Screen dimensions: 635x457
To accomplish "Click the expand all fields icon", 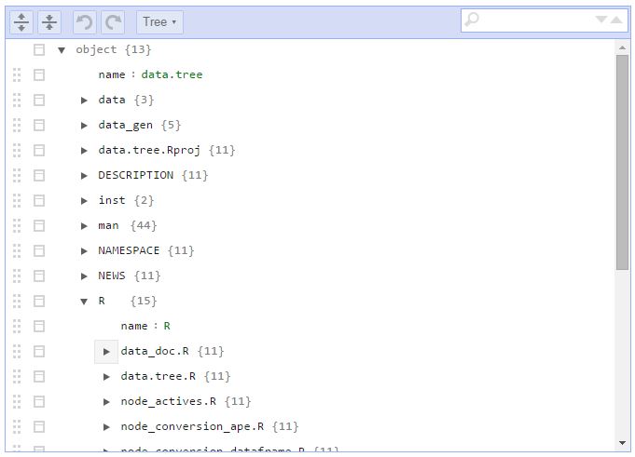I will 22,22.
